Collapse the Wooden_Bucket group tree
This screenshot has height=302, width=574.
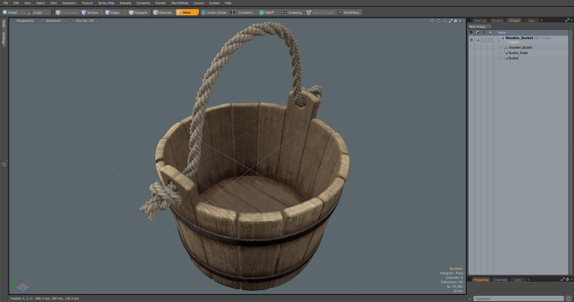(x=498, y=40)
